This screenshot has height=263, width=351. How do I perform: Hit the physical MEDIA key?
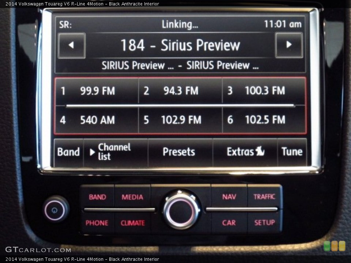[x=132, y=197]
